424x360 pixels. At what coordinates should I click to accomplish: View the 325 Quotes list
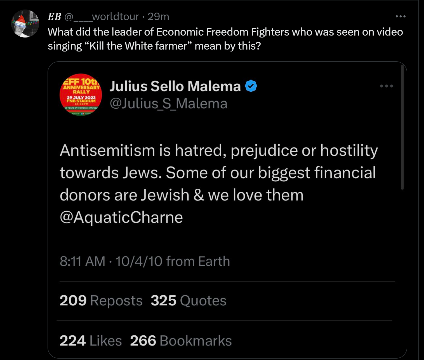tap(189, 300)
